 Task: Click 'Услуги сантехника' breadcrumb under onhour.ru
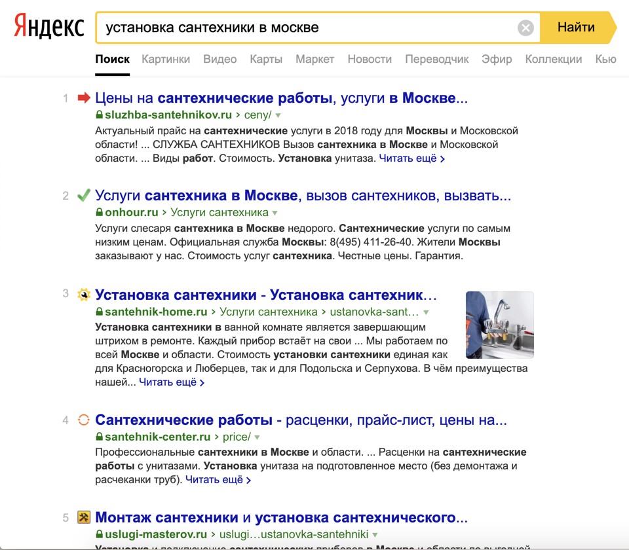[219, 212]
